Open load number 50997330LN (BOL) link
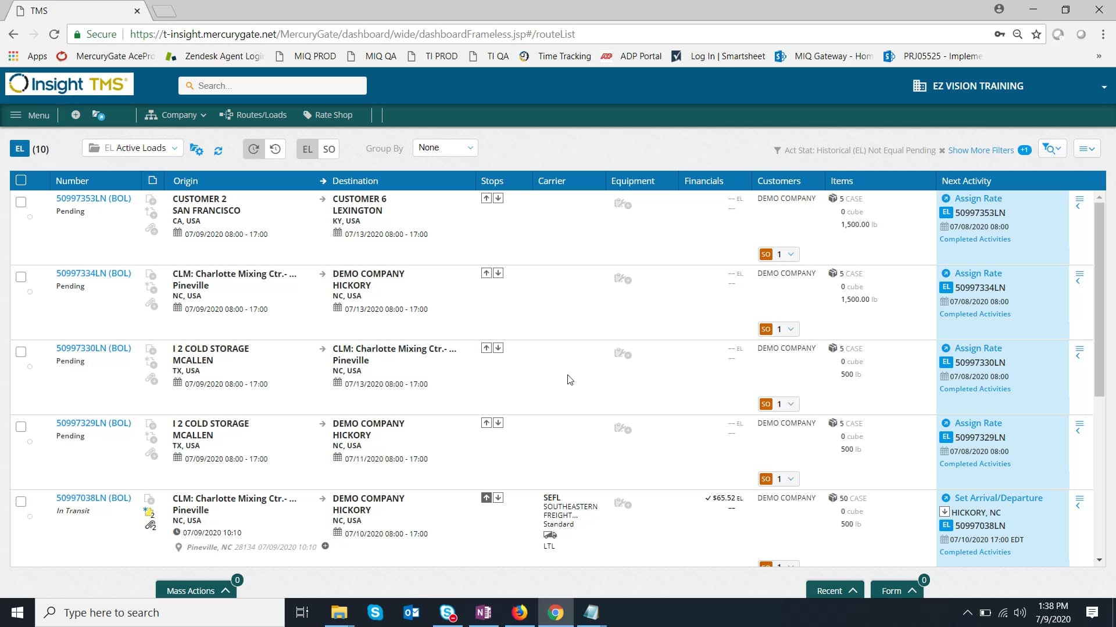 (x=93, y=348)
